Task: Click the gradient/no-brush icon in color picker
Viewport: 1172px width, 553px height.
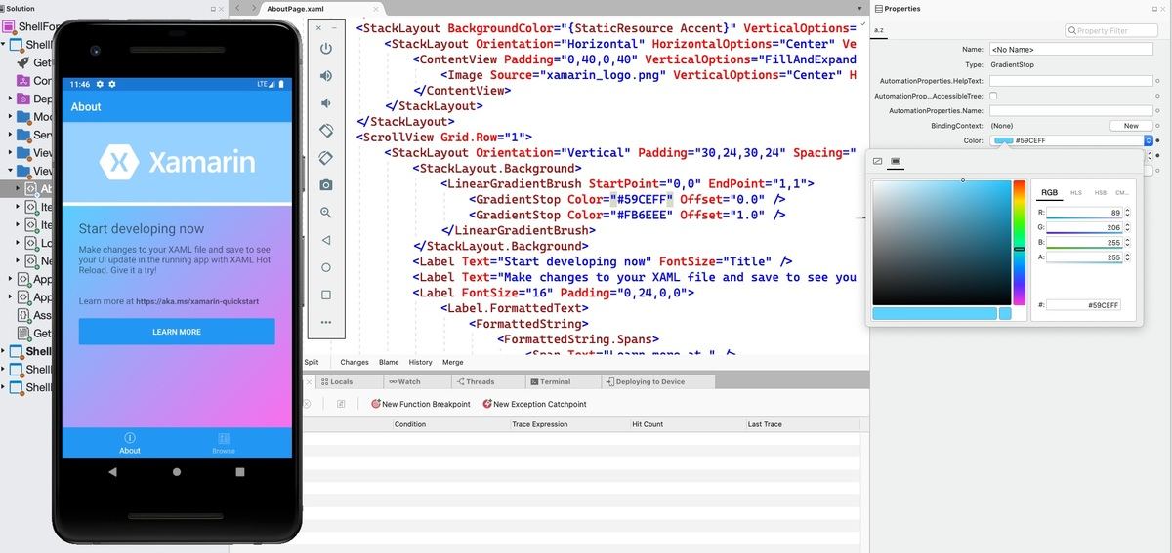Action: (877, 161)
